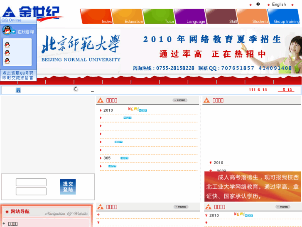Click the red arrow bullet of the 2010 news row
Image resolution: width=302 pixels, height=227 pixels.
point(101,110)
